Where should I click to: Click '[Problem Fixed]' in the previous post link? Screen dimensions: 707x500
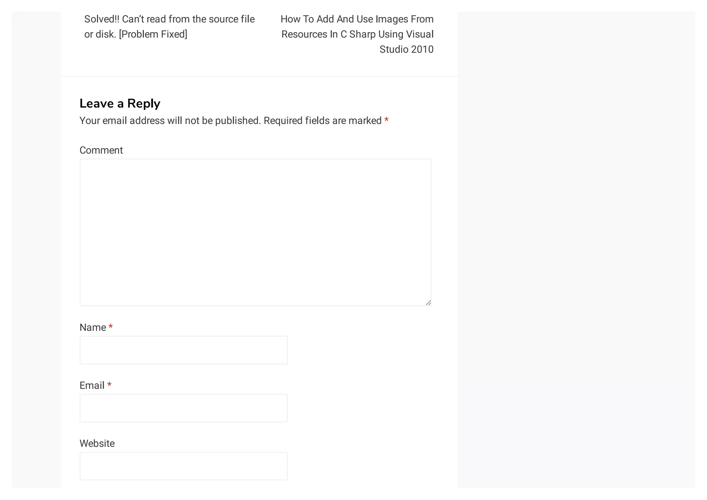point(153,34)
